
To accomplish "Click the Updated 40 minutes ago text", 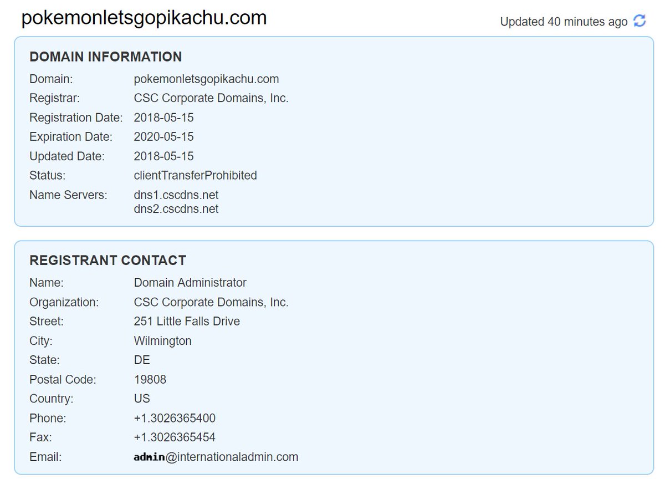I will [564, 22].
